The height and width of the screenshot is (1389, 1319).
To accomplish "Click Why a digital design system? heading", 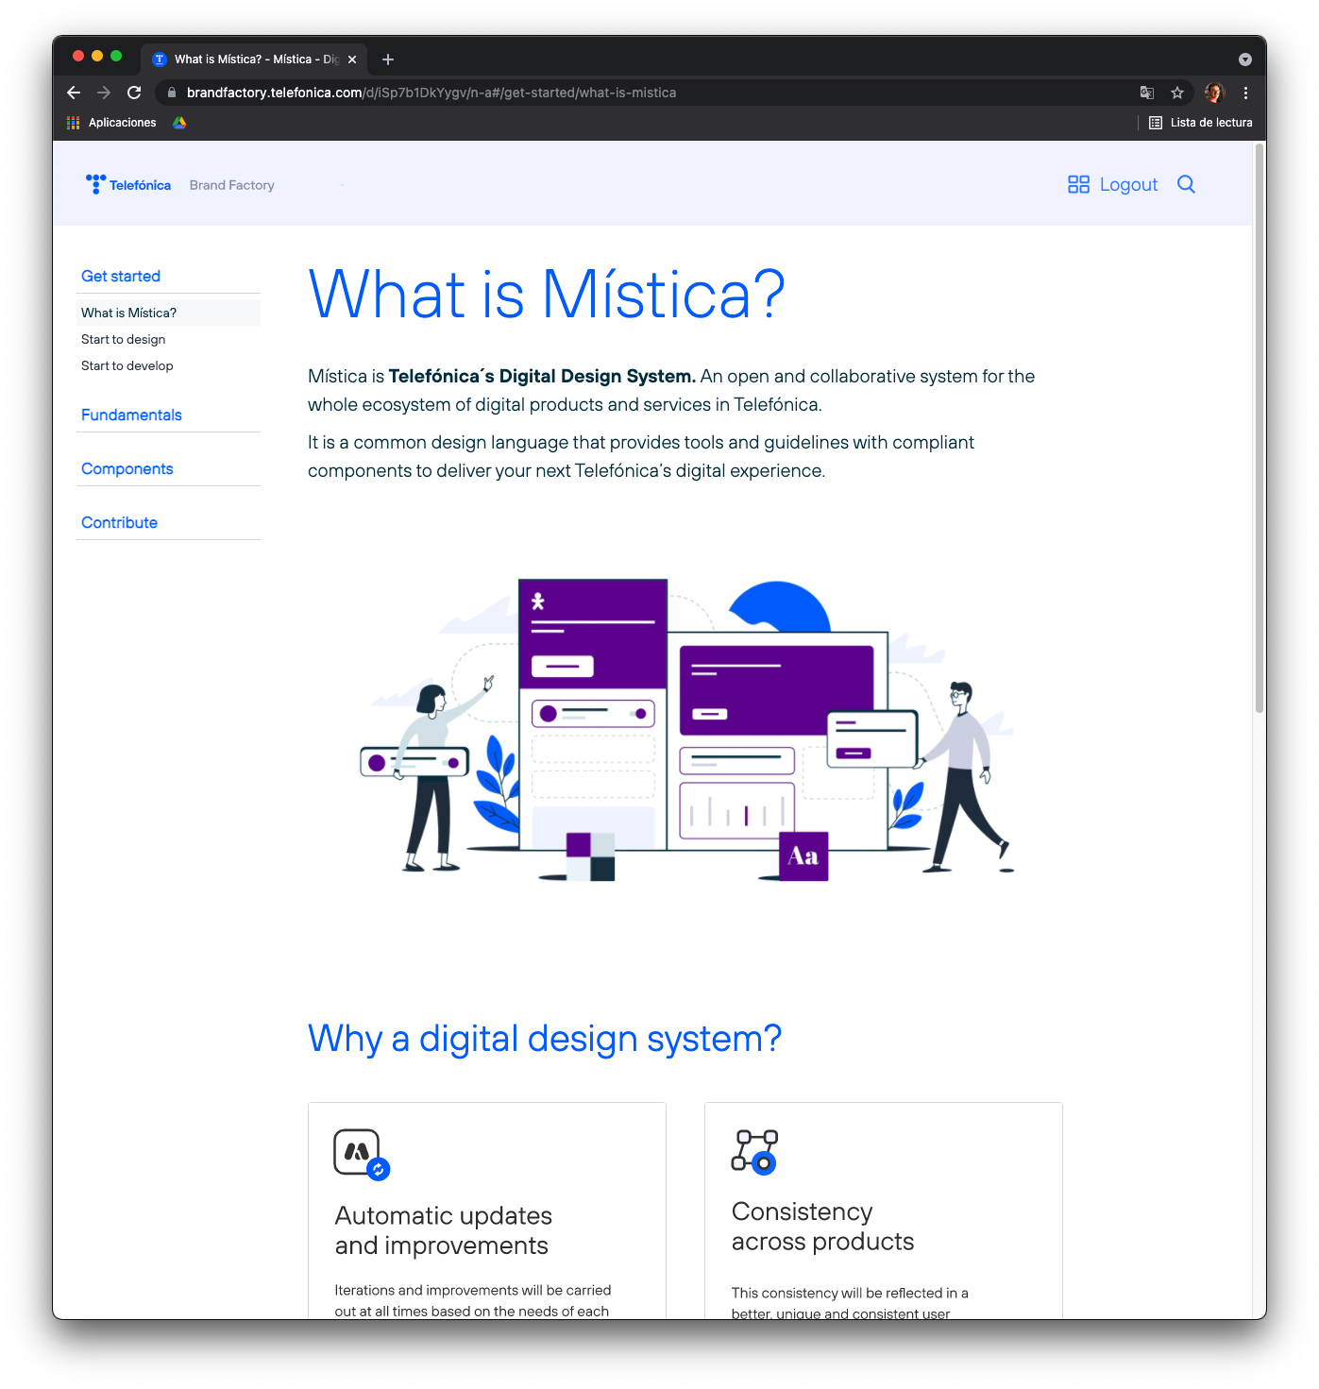I will click(545, 1039).
